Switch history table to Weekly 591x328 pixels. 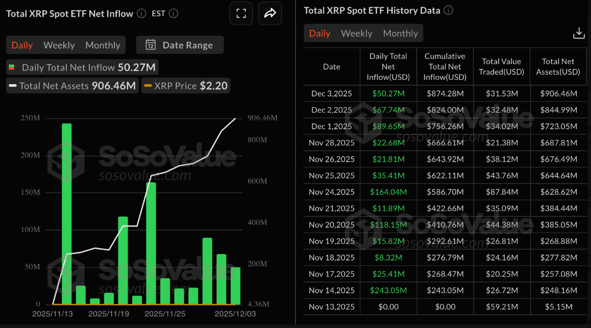click(356, 33)
